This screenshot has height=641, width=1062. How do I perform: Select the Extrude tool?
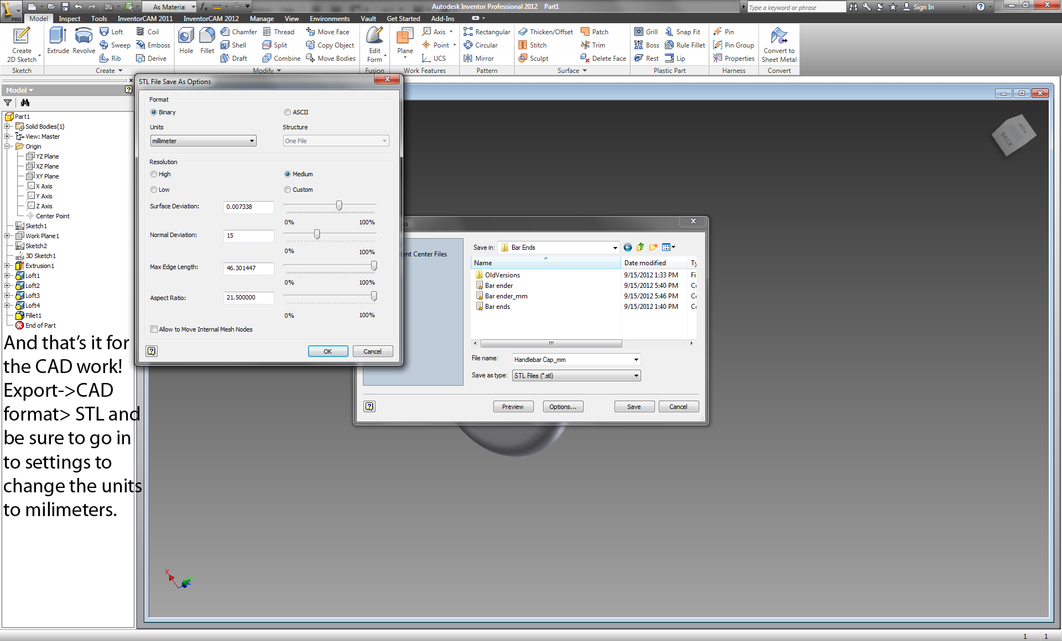[58, 41]
